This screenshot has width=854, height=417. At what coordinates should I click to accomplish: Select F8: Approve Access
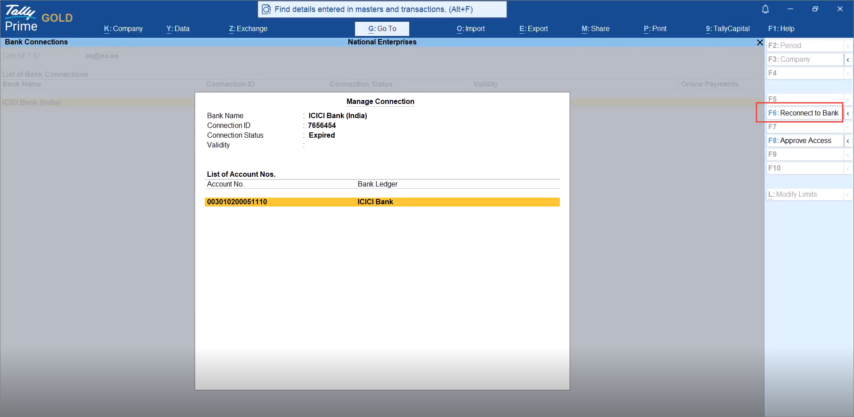pos(802,140)
